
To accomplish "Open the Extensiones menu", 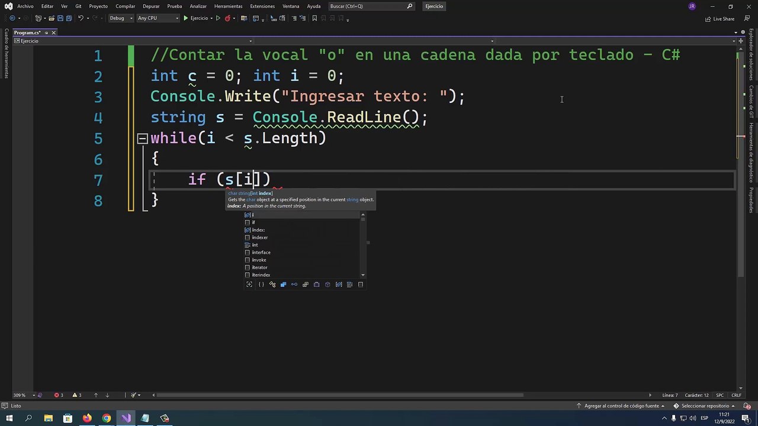I will (262, 6).
